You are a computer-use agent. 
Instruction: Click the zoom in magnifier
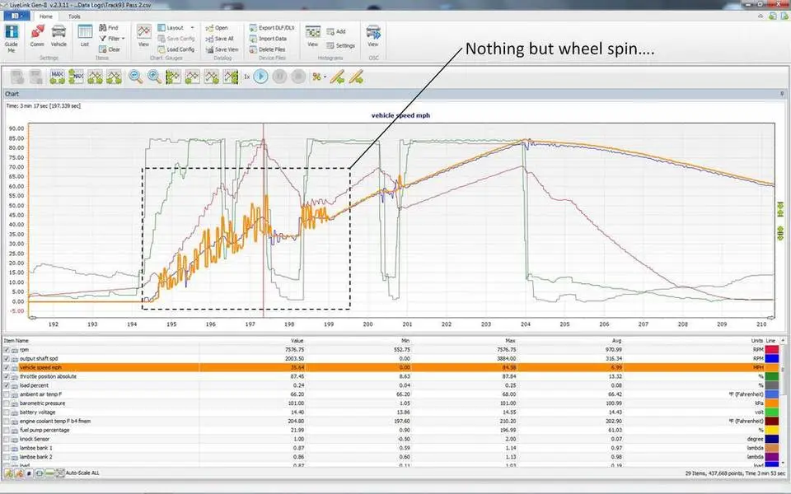[x=154, y=77]
